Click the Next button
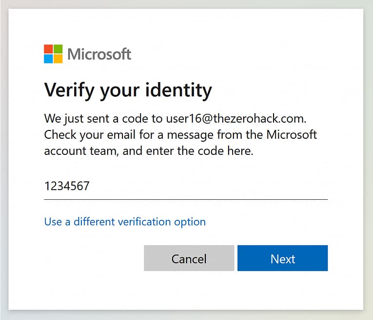373x320 pixels. tap(282, 258)
